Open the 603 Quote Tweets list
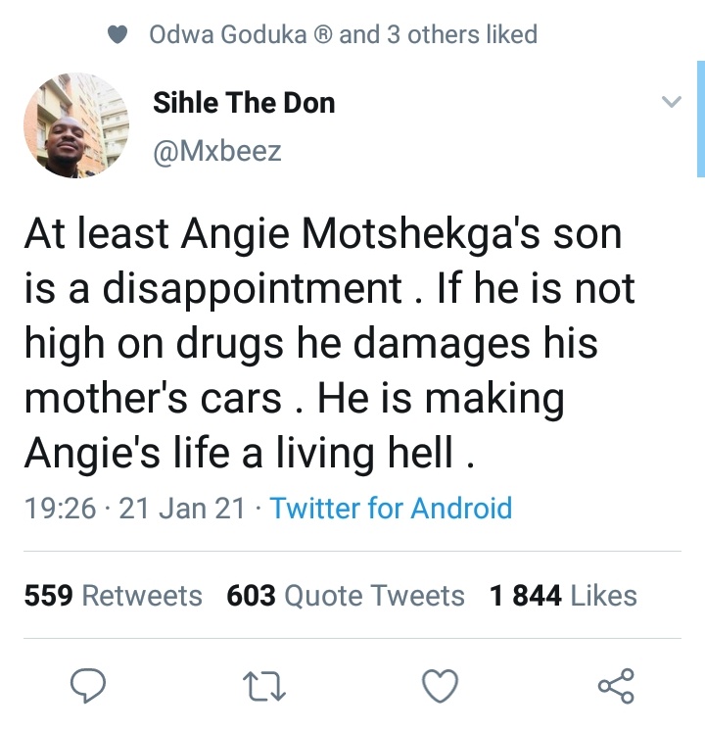The height and width of the screenshot is (731, 705). point(345,596)
